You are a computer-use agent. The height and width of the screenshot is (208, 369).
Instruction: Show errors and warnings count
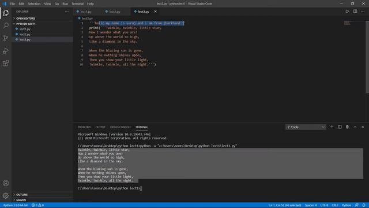pyautogui.click(x=37, y=205)
